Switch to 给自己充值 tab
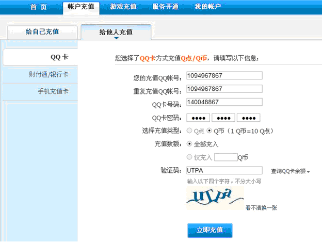Screen dimensions: 322x243 pyautogui.click(x=42, y=32)
